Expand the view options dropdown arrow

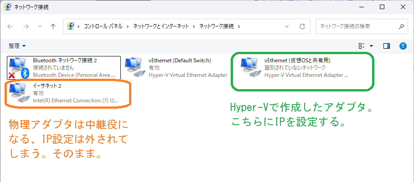pos(371,46)
